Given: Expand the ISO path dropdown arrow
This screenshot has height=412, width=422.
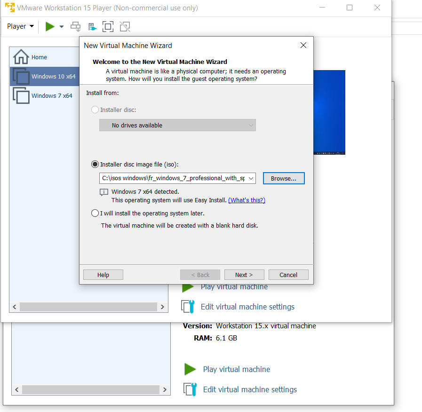Looking at the screenshot, I should 251,178.
